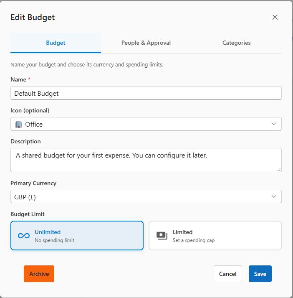Focus the Name input field
The image size is (293, 298).
coord(146,93)
